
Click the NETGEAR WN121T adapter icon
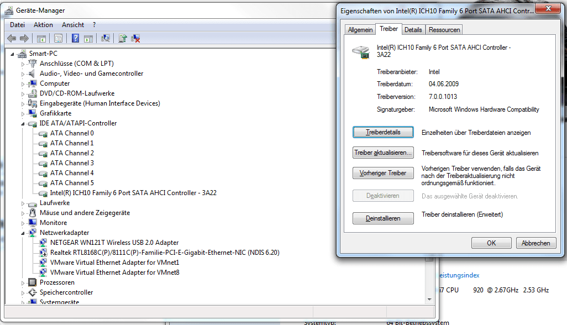click(43, 243)
